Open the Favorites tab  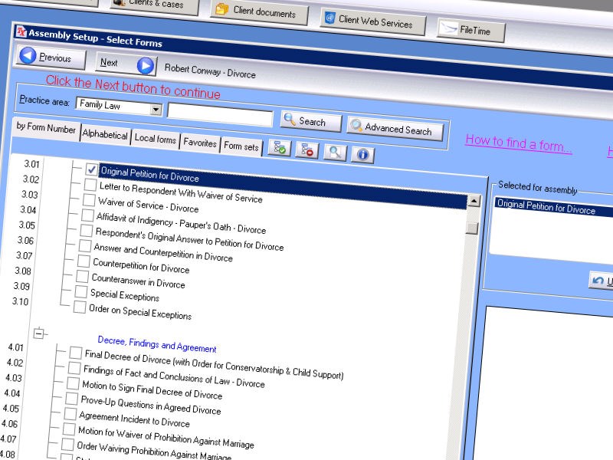point(200,143)
